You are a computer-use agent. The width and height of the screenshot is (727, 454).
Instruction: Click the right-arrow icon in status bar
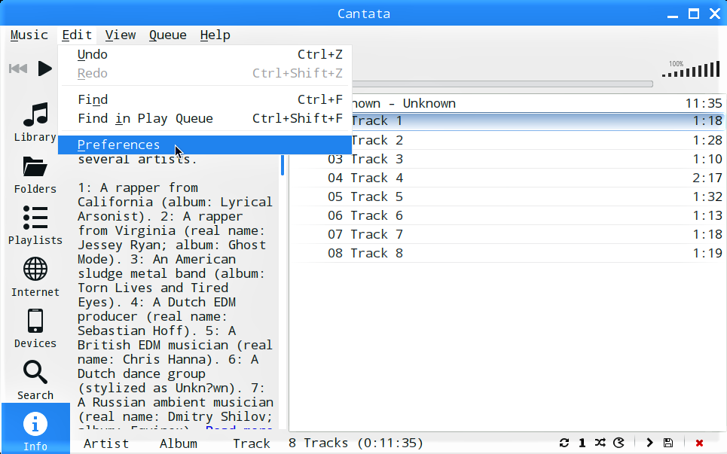649,443
